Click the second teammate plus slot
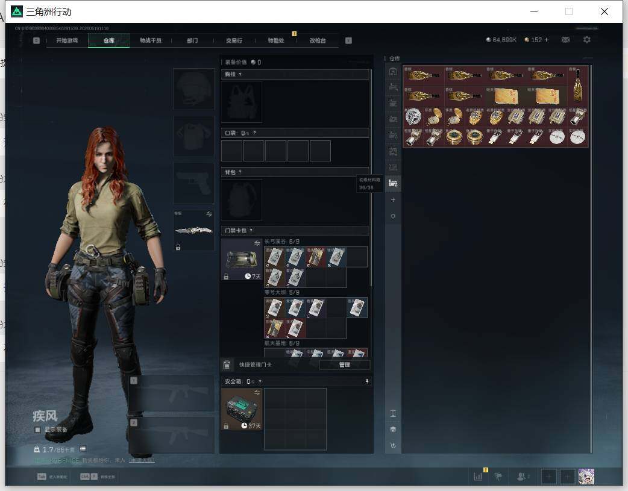Image resolution: width=628 pixels, height=491 pixels. (x=567, y=477)
